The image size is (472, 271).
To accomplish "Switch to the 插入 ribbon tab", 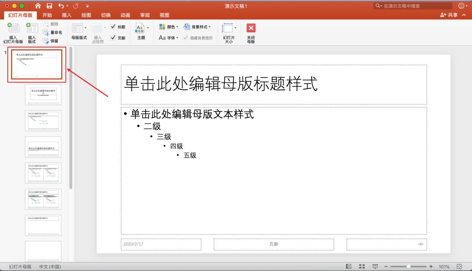I will pyautogui.click(x=66, y=15).
